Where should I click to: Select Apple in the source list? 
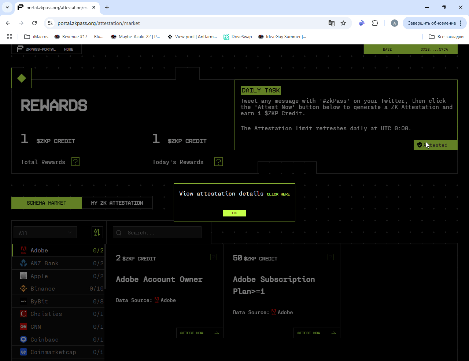[x=58, y=276]
